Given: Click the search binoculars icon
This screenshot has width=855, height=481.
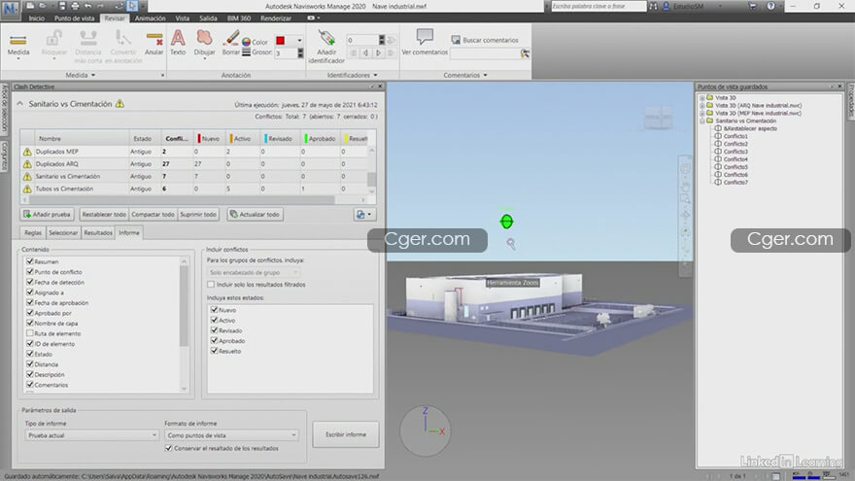Looking at the screenshot, I should [x=653, y=6].
